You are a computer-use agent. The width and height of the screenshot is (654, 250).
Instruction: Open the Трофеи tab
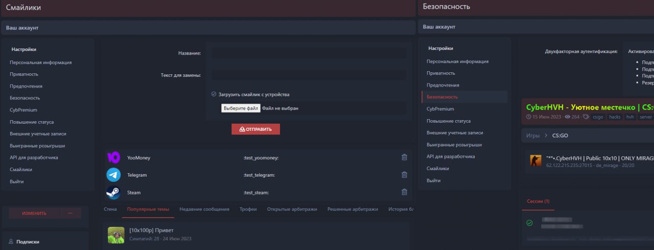point(248,209)
